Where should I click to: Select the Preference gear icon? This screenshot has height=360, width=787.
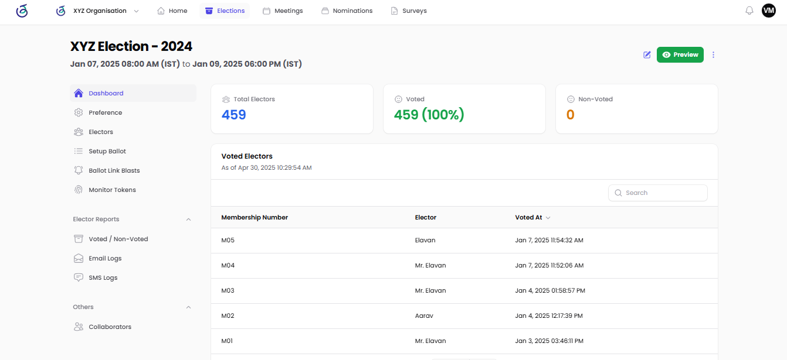pos(79,112)
